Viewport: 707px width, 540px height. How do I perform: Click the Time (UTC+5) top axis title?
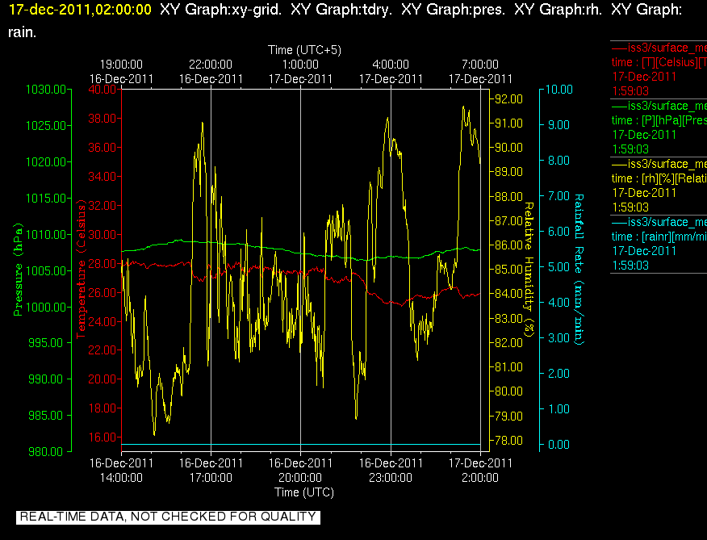point(304,49)
